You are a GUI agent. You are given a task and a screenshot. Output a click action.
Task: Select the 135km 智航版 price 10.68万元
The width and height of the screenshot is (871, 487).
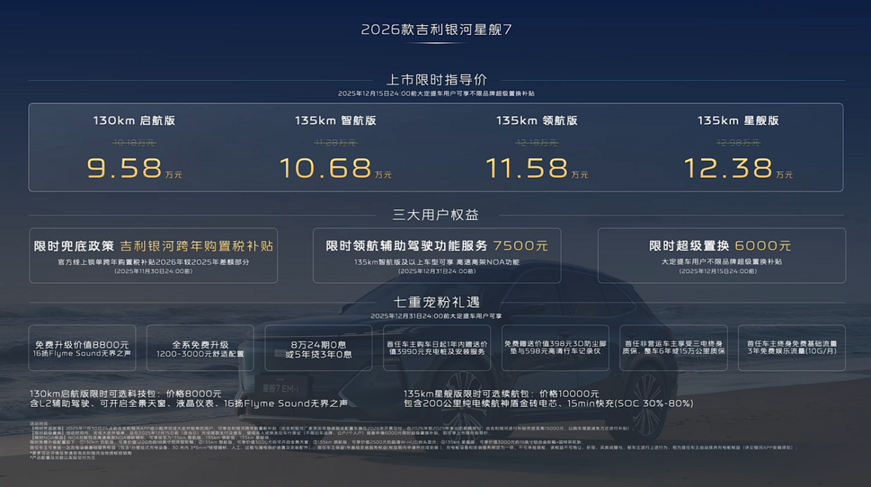tap(335, 168)
